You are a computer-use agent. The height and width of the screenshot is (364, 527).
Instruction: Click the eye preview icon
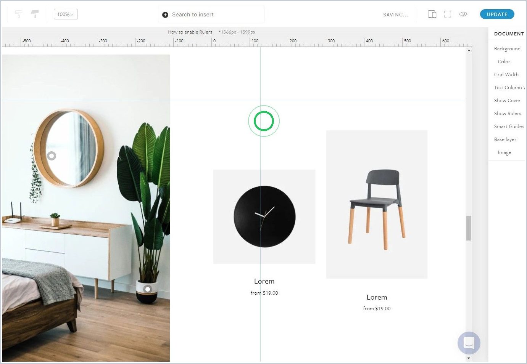463,14
